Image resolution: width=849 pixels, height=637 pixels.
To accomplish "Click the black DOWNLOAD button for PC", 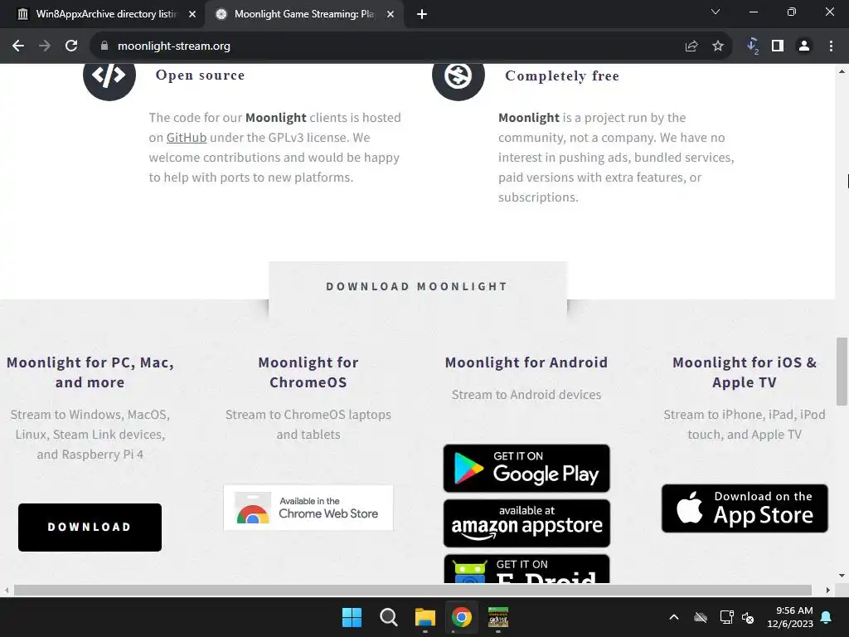I will point(90,528).
